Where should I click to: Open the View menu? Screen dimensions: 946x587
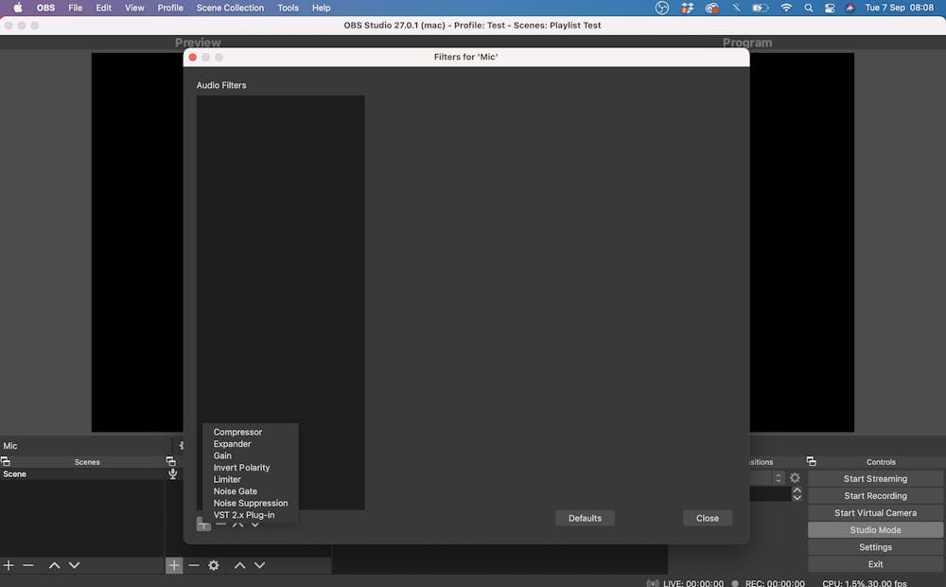pos(134,8)
